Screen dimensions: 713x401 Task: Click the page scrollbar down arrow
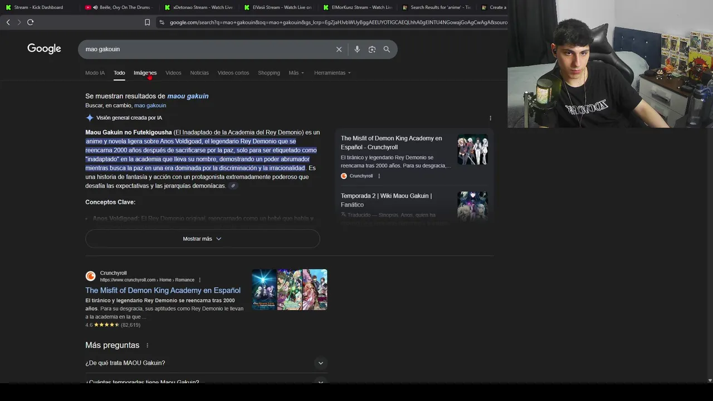click(710, 380)
